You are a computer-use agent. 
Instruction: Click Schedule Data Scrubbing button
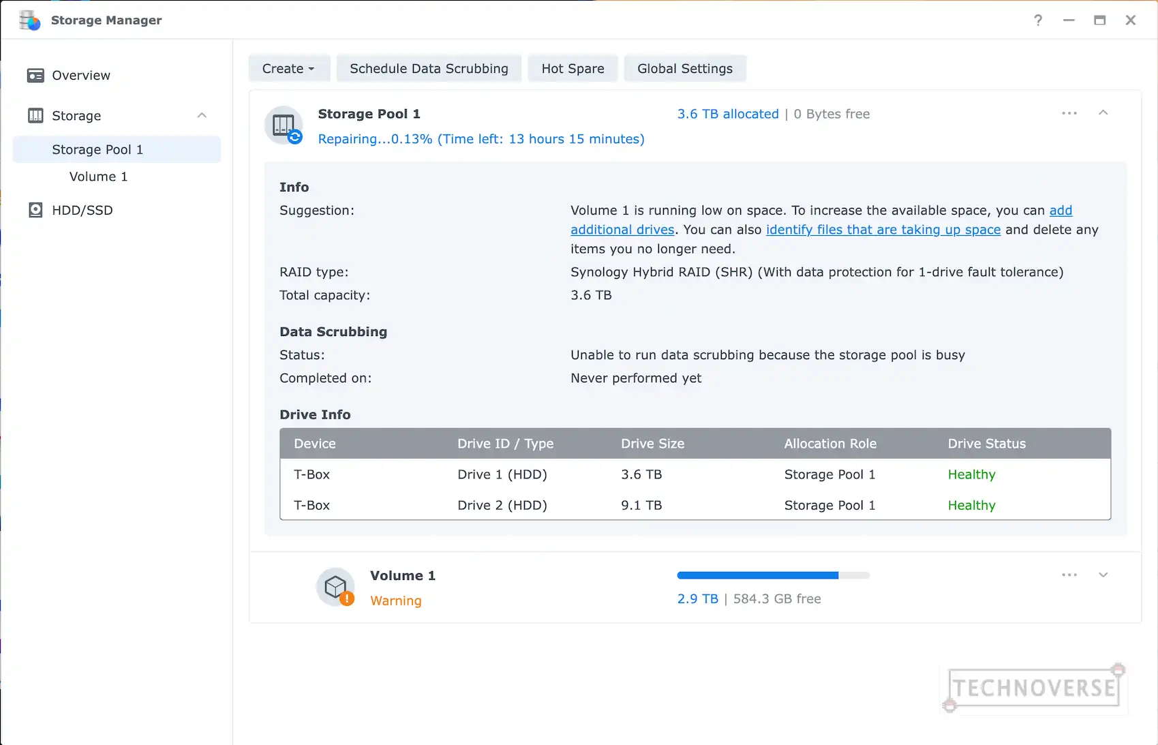click(x=429, y=69)
